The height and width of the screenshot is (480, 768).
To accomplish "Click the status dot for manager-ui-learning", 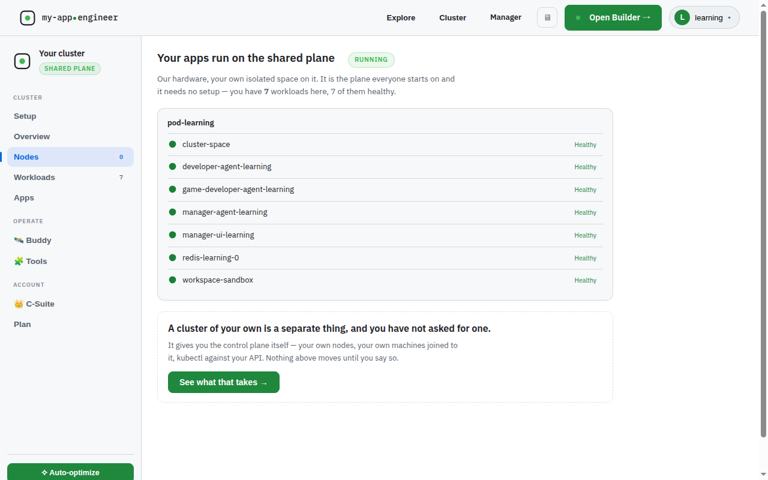I will pyautogui.click(x=172, y=235).
